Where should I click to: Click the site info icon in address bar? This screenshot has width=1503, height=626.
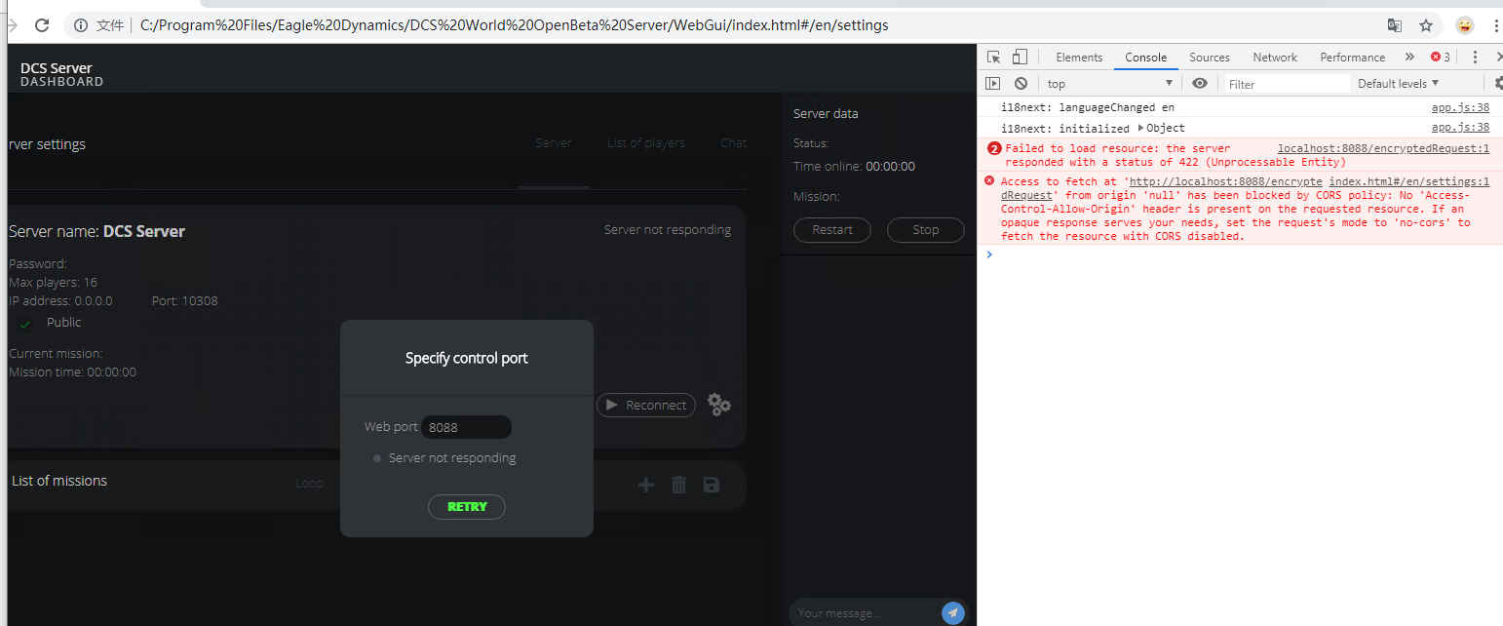coord(80,25)
